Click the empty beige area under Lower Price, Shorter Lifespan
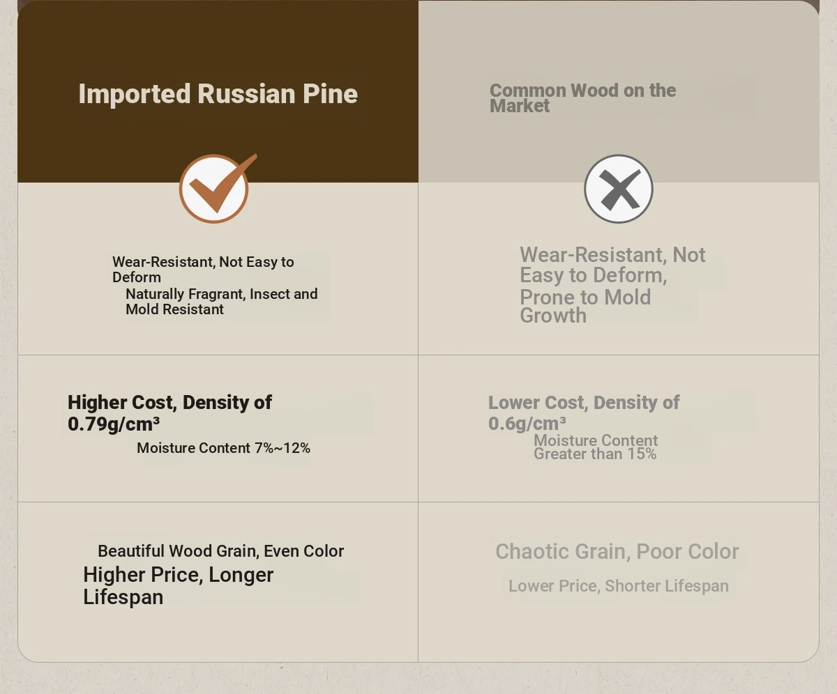 [x=619, y=631]
